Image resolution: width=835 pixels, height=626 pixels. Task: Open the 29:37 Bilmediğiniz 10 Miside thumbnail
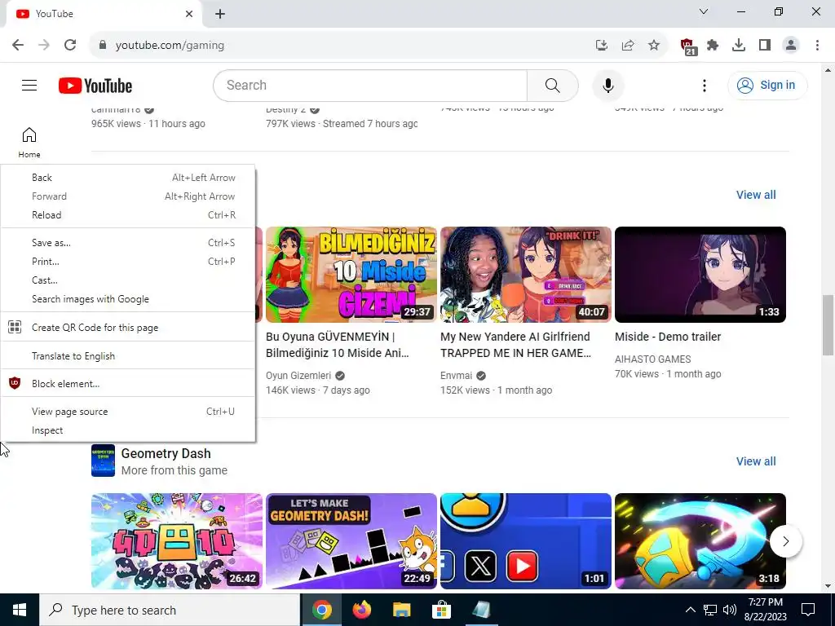pyautogui.click(x=351, y=275)
